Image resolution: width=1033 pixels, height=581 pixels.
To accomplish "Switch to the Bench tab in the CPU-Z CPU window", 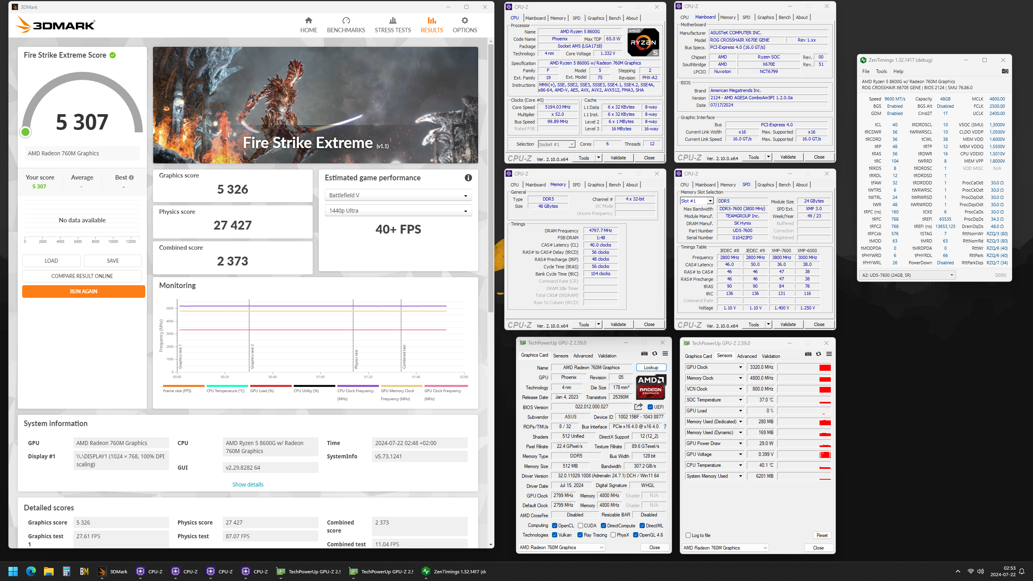I will [x=615, y=18].
